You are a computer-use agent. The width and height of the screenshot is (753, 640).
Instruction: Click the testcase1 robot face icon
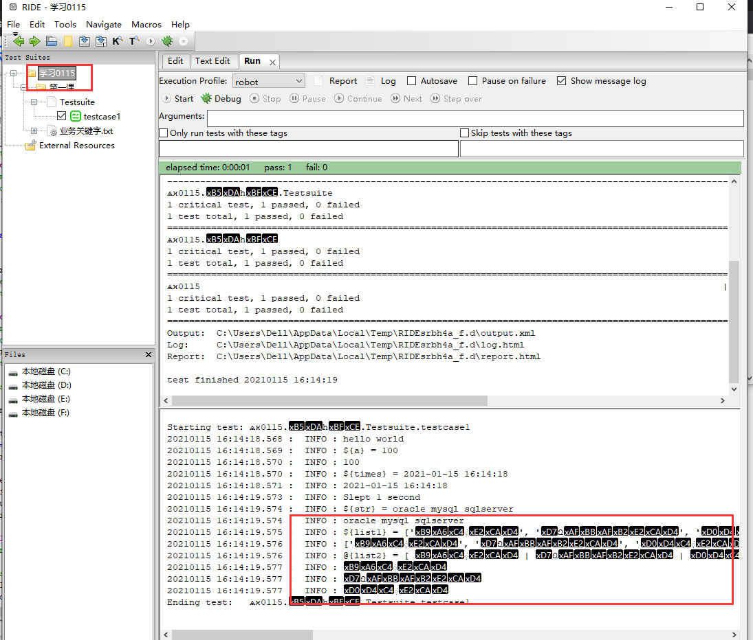click(x=76, y=116)
